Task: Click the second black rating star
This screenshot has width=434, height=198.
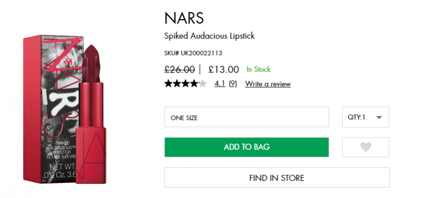Action: click(x=177, y=84)
